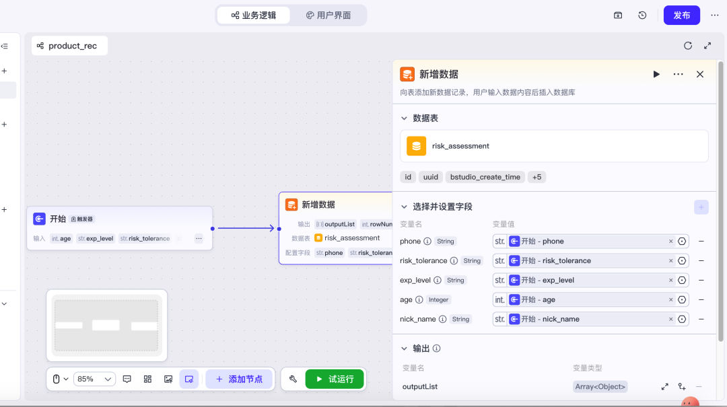727x407 pixels.
Task: Open the version history clock icon
Action: (x=642, y=15)
